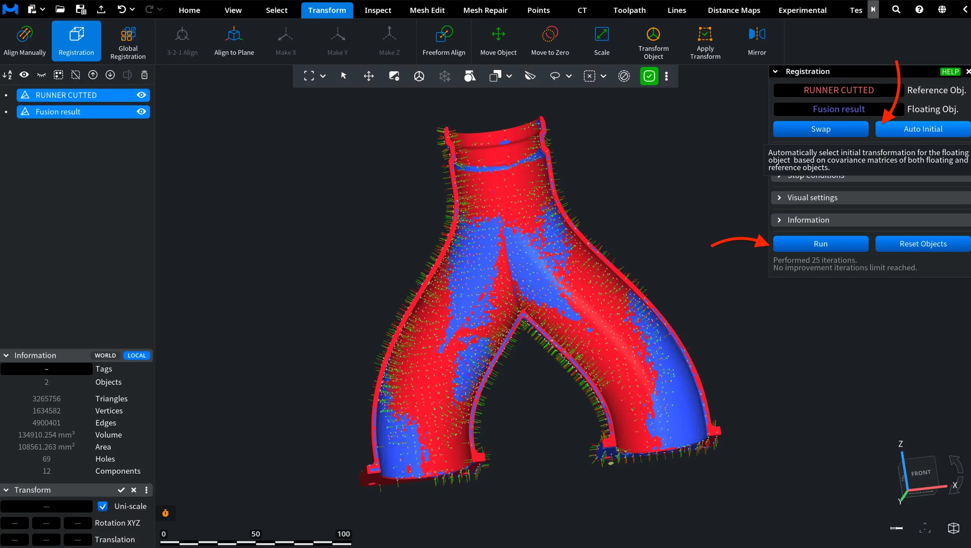This screenshot has height=548, width=971.
Task: Open the Freeform Align tool
Action: point(444,41)
